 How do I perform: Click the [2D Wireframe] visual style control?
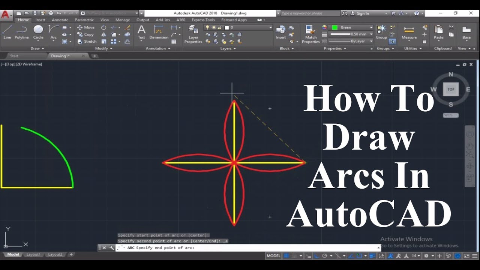(29, 64)
